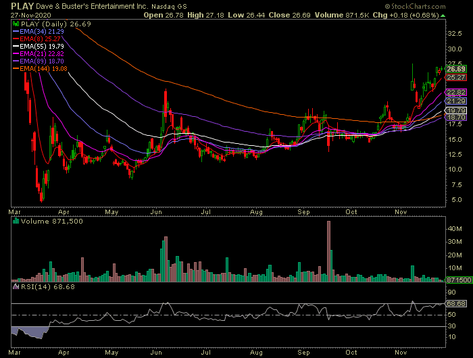Click the date 27-Nov-2020
The width and height of the screenshot is (473, 358).
click(x=30, y=16)
